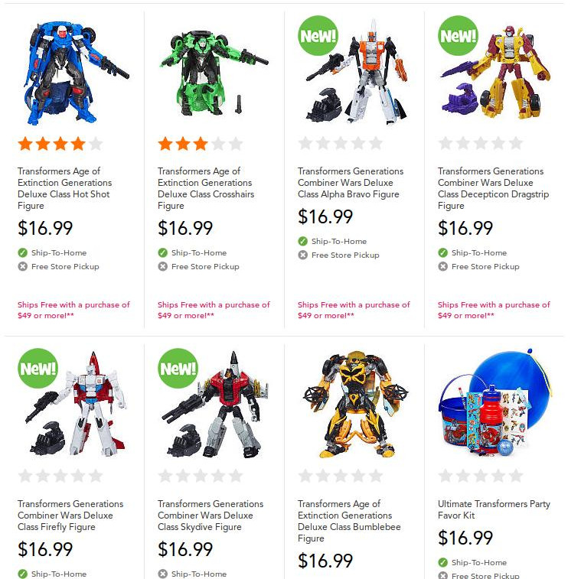The image size is (581, 579).
Task: Click the three-star rating under Crosshairs
Action: (x=200, y=144)
